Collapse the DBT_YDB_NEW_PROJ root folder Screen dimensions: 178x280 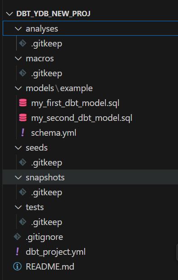(9, 14)
